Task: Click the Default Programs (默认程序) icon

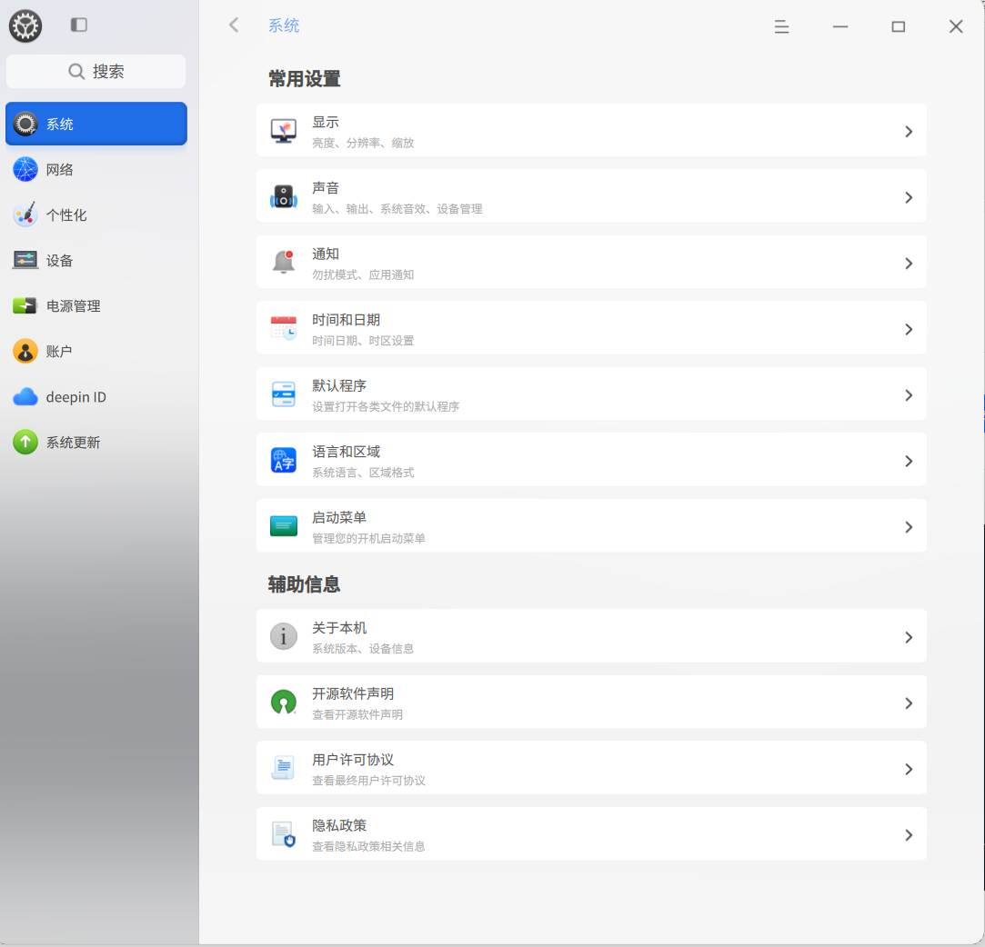Action: (x=284, y=394)
